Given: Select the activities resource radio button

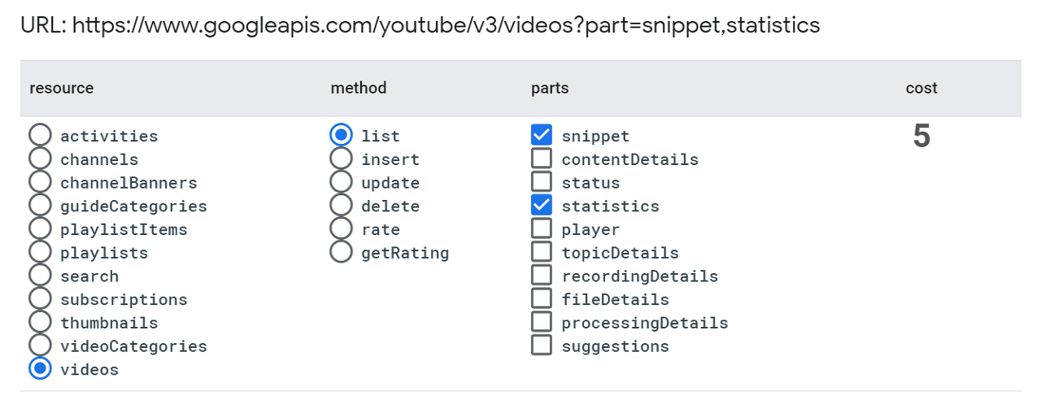Looking at the screenshot, I should [x=40, y=136].
